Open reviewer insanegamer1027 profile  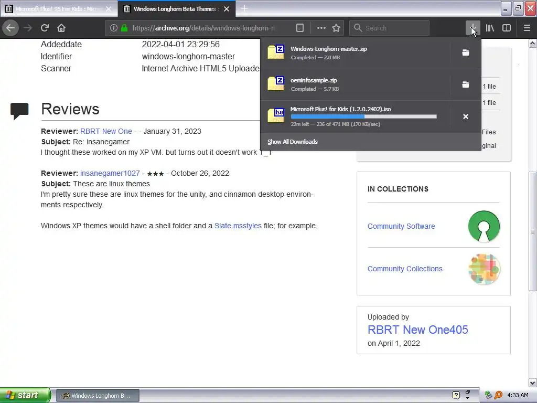pyautogui.click(x=110, y=173)
